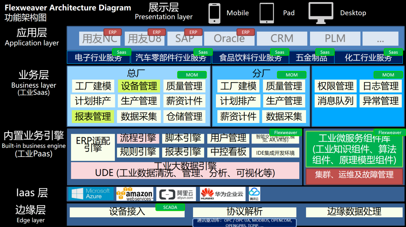Click the ERP适配引擎 box
Image resolution: width=406 pixels, height=227 pixels.
click(x=93, y=147)
